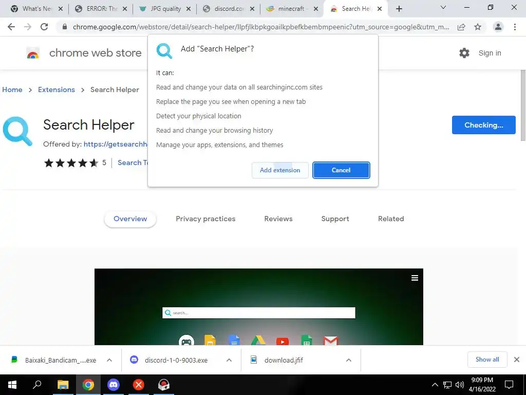Click the page vertical scrollbar
The image size is (526, 395).
coord(522,106)
